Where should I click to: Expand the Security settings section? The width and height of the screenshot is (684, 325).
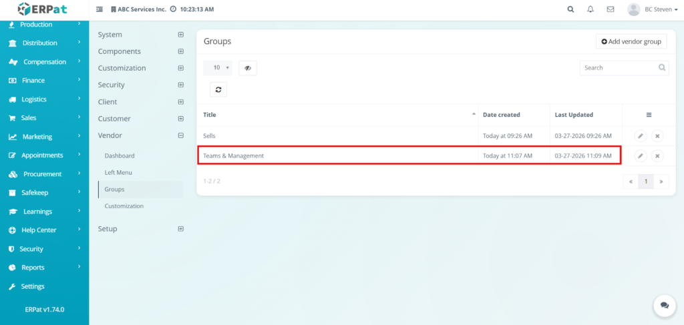point(180,85)
